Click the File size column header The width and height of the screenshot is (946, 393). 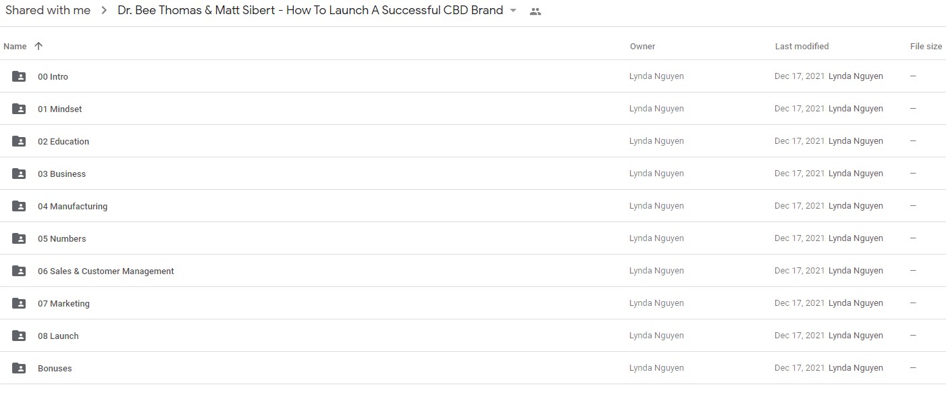[926, 47]
